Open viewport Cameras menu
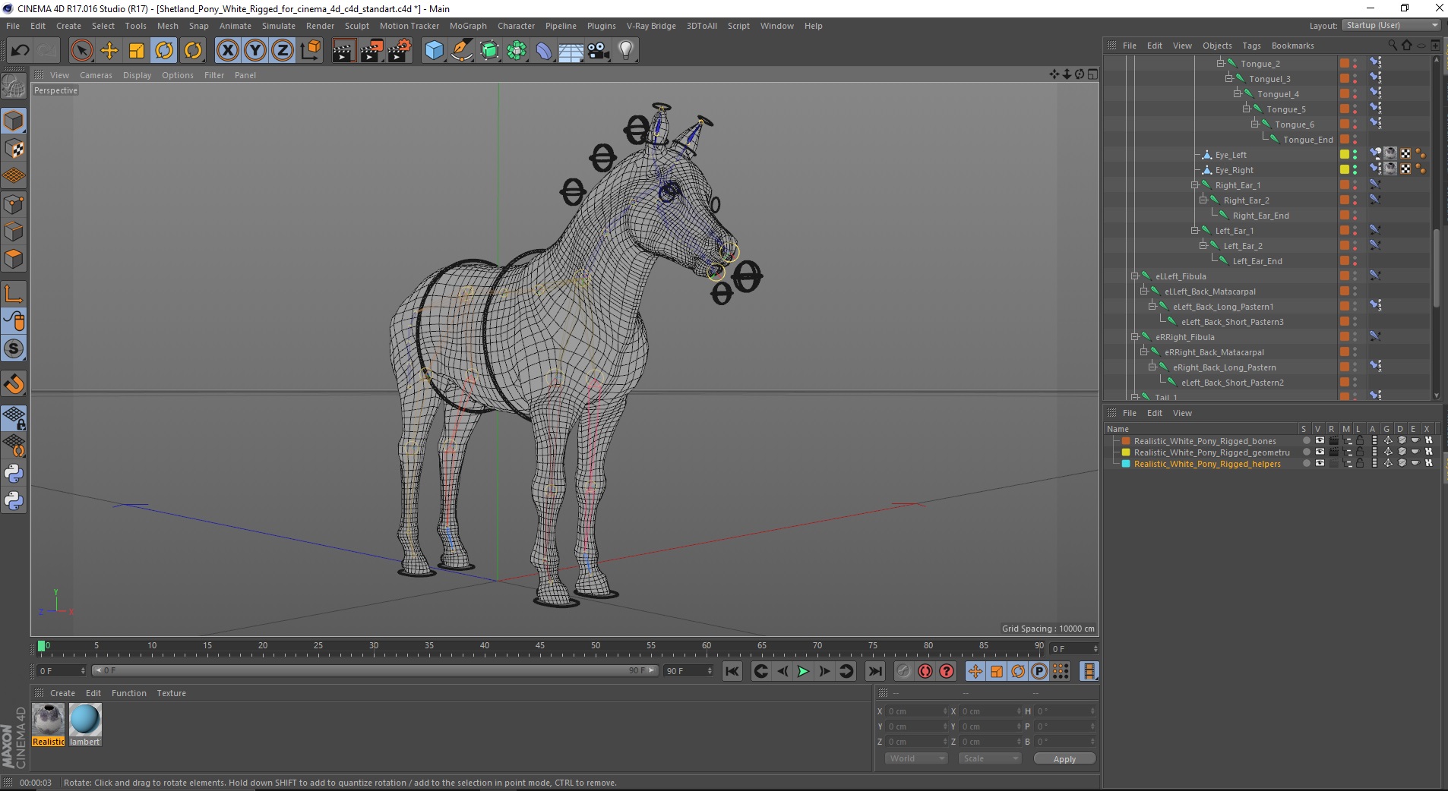This screenshot has height=791, width=1448. point(96,75)
